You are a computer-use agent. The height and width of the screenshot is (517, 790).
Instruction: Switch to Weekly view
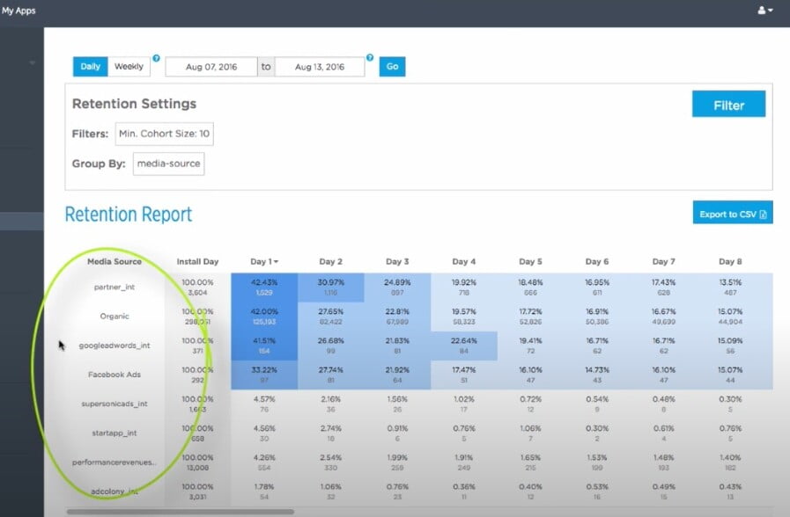pyautogui.click(x=129, y=67)
